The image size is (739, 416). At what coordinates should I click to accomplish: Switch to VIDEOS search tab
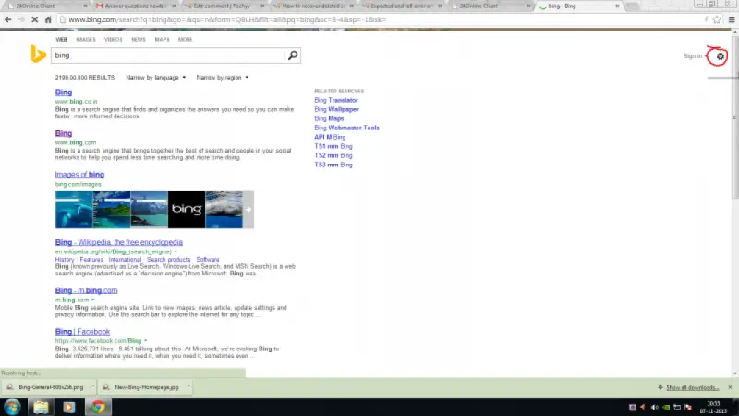113,39
